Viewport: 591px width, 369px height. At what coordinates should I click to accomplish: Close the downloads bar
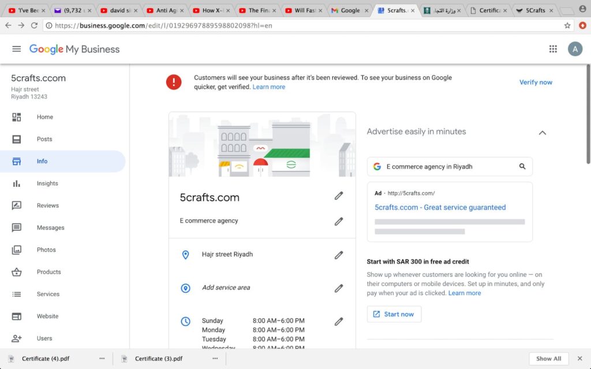579,359
